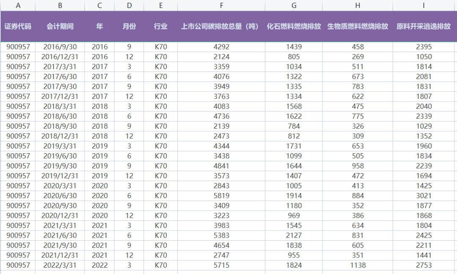The image size is (457, 274).
Task: Click fugitive emissions value 3021
Action: [424, 196]
